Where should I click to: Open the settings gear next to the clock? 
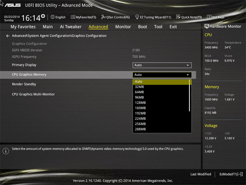[43, 16]
